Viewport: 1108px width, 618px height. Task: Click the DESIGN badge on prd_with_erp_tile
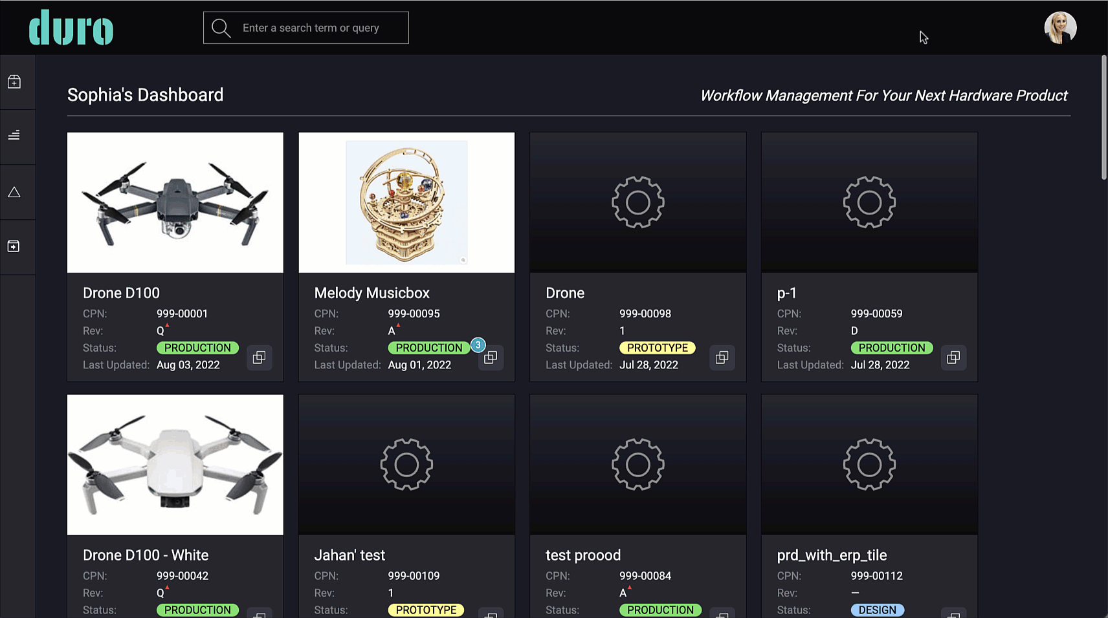[x=878, y=610]
